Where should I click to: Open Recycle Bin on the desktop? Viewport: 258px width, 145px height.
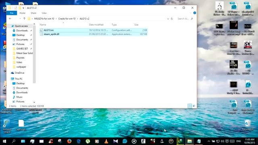(248, 125)
